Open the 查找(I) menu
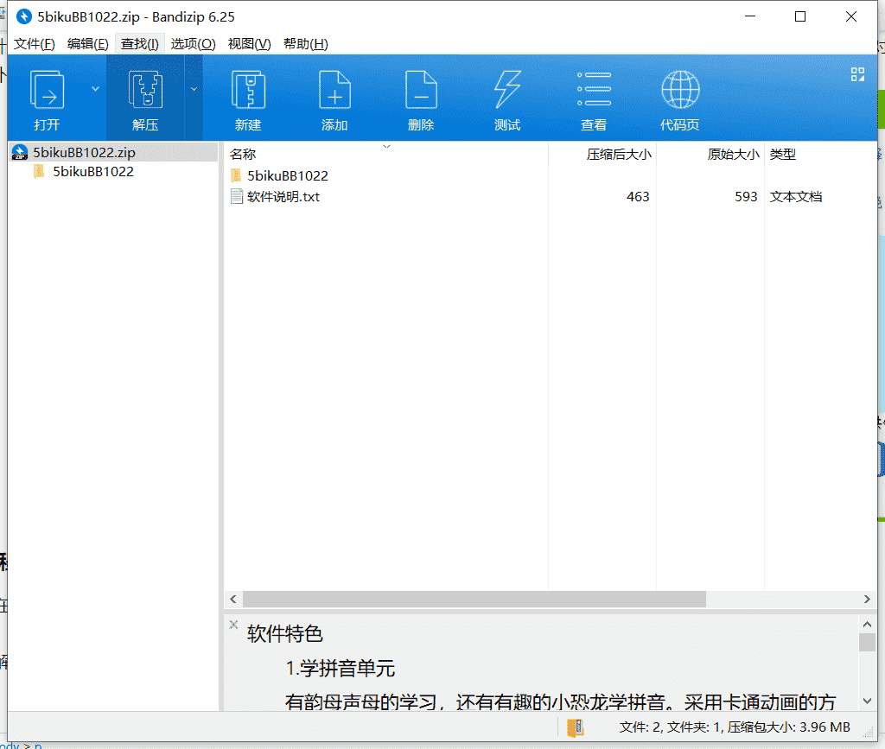The width and height of the screenshot is (885, 749). [x=139, y=44]
